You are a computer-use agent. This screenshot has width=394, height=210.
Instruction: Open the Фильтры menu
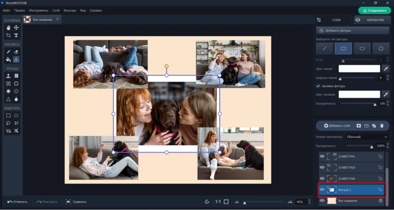(70, 10)
